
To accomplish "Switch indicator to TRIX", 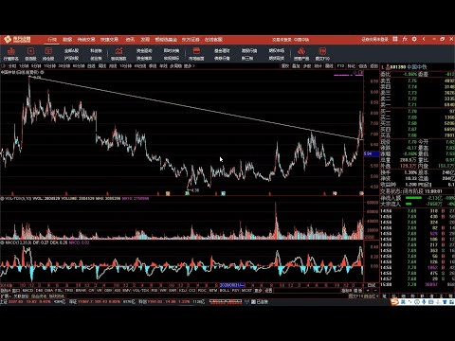I will (x=69, y=290).
